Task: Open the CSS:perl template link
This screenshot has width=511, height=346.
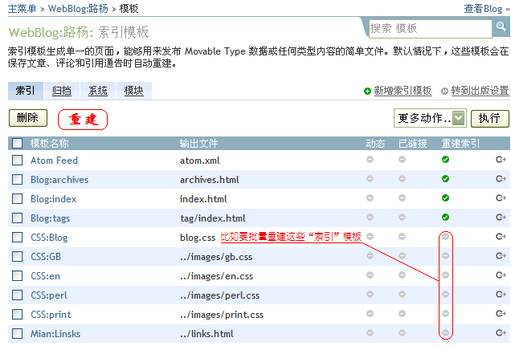Action: point(49,295)
